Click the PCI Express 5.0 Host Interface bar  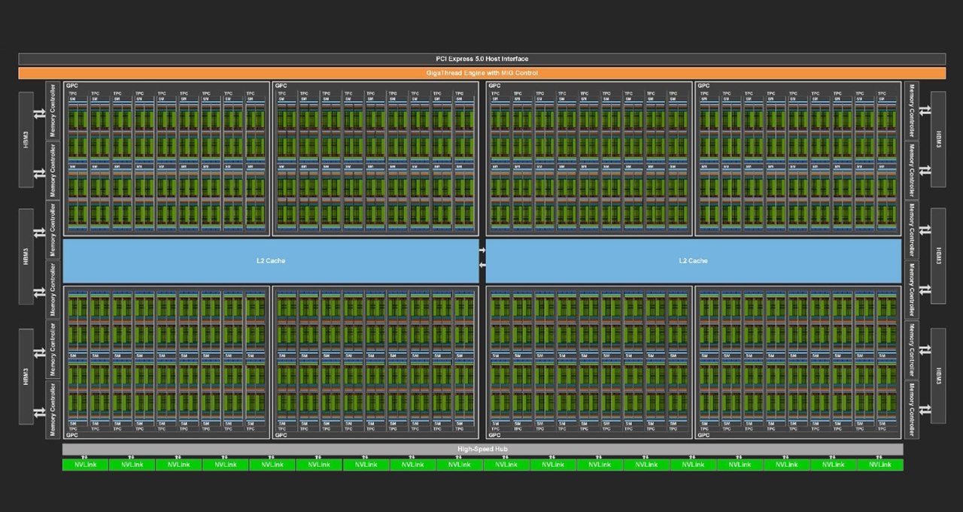point(481,59)
